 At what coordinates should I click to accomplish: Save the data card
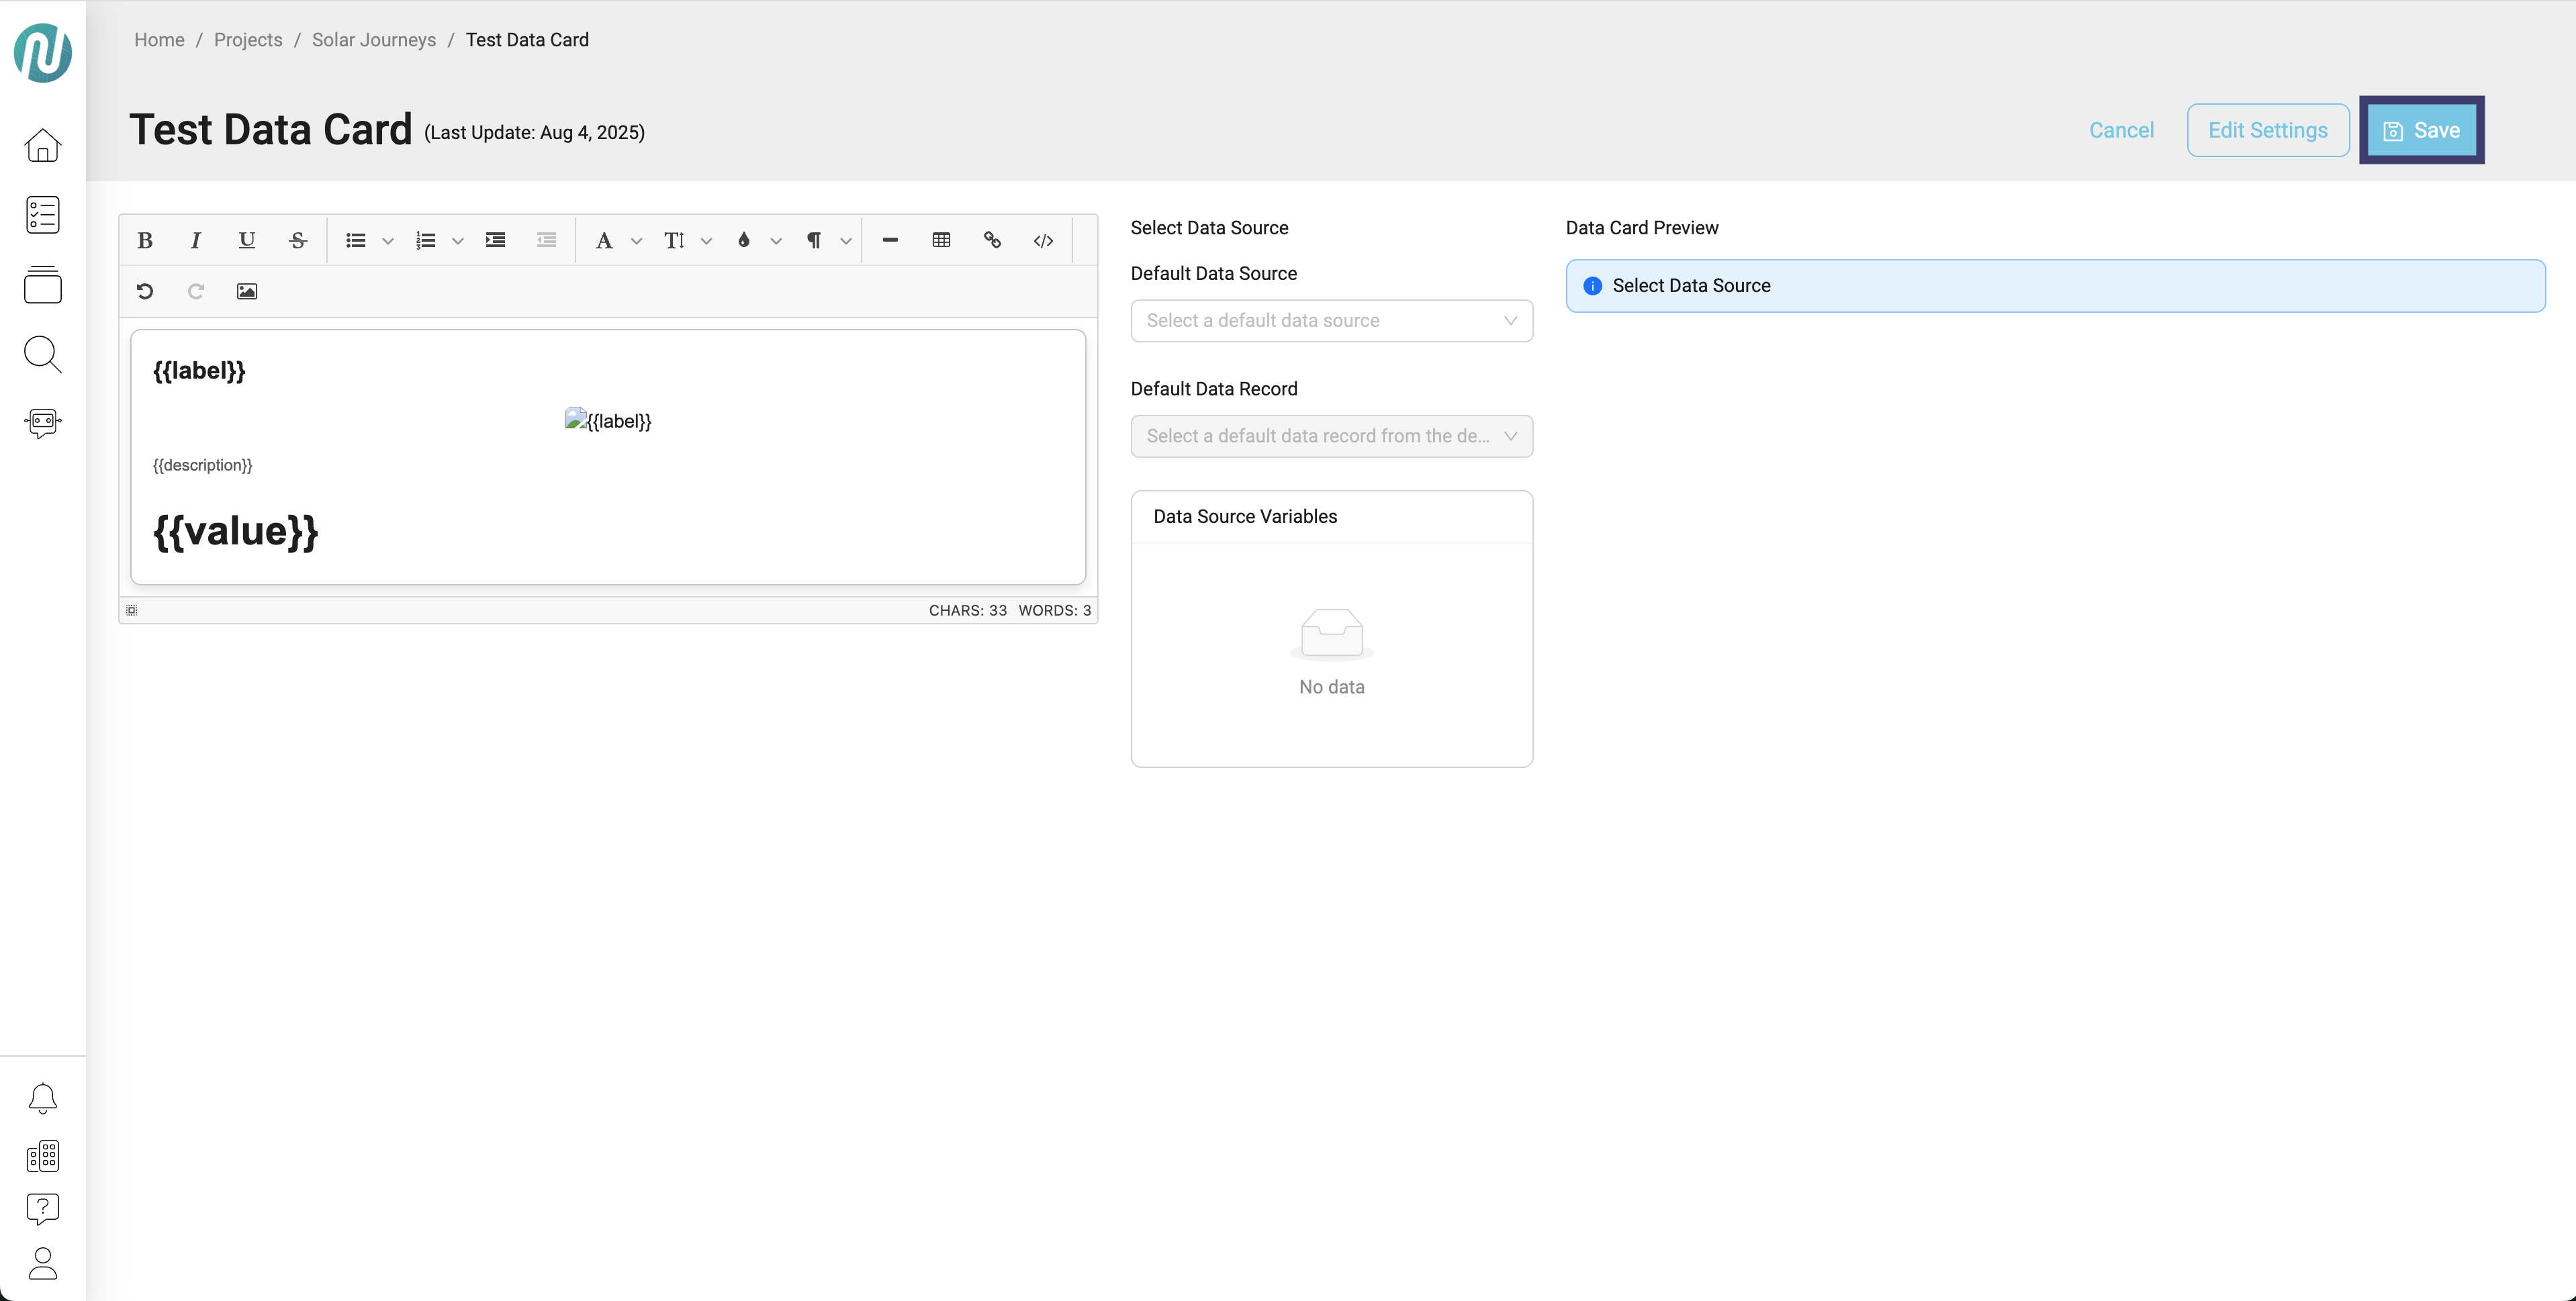point(2421,130)
